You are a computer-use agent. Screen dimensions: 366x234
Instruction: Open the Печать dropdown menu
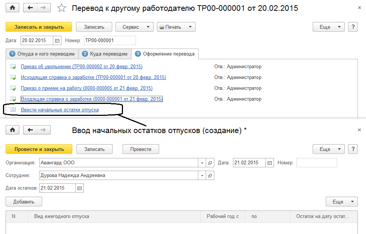point(176,27)
